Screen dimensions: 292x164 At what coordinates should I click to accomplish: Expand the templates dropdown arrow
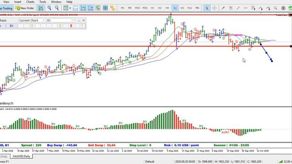pos(70,8)
